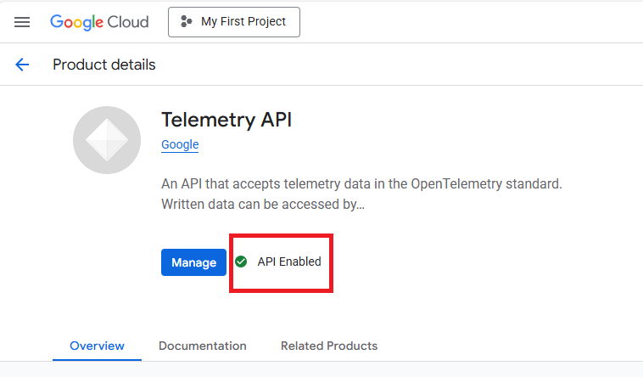Click the Telemetry API title text

coord(226,120)
